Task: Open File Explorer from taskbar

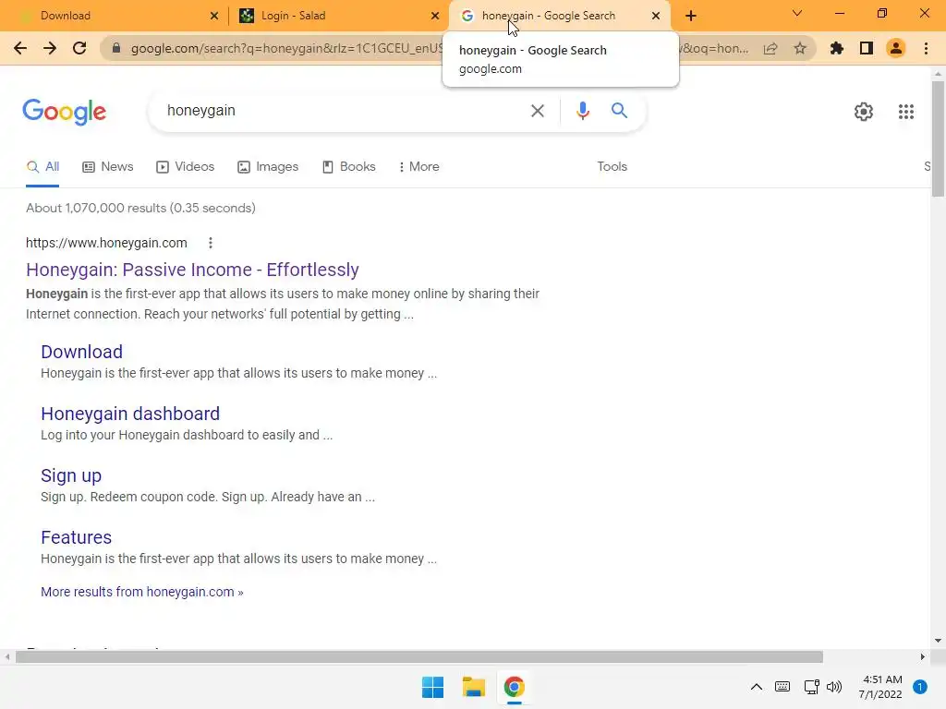Action: (474, 687)
